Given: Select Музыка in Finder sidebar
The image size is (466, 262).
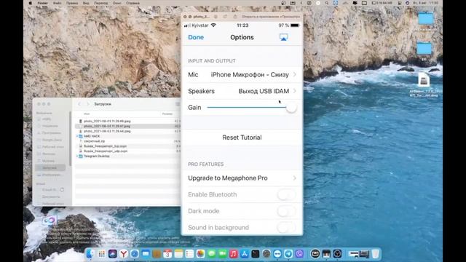Looking at the screenshot, I should 47,161.
